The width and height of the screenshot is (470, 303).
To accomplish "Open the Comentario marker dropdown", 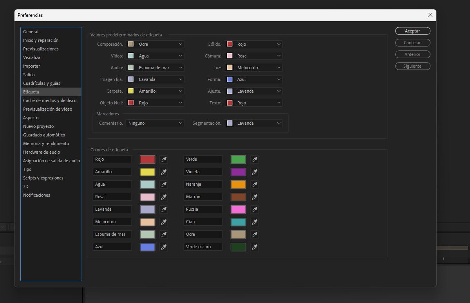I will (x=155, y=123).
